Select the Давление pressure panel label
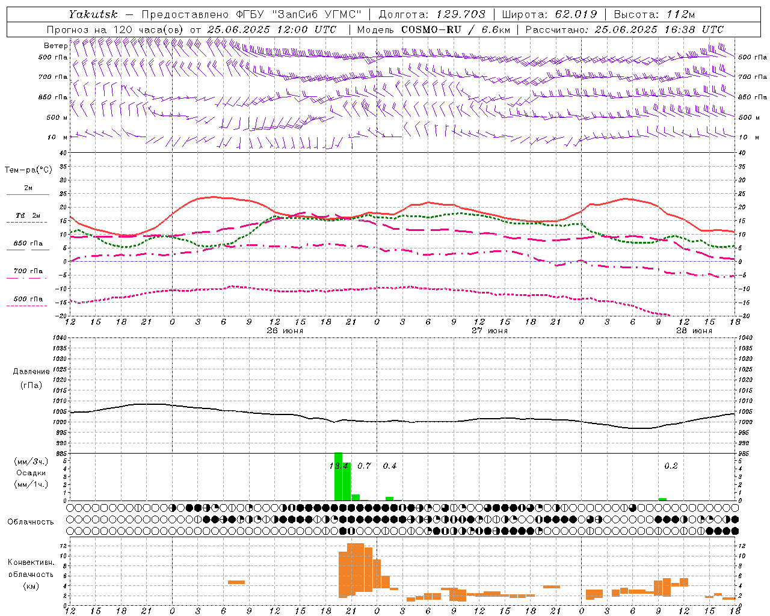 pos(31,372)
